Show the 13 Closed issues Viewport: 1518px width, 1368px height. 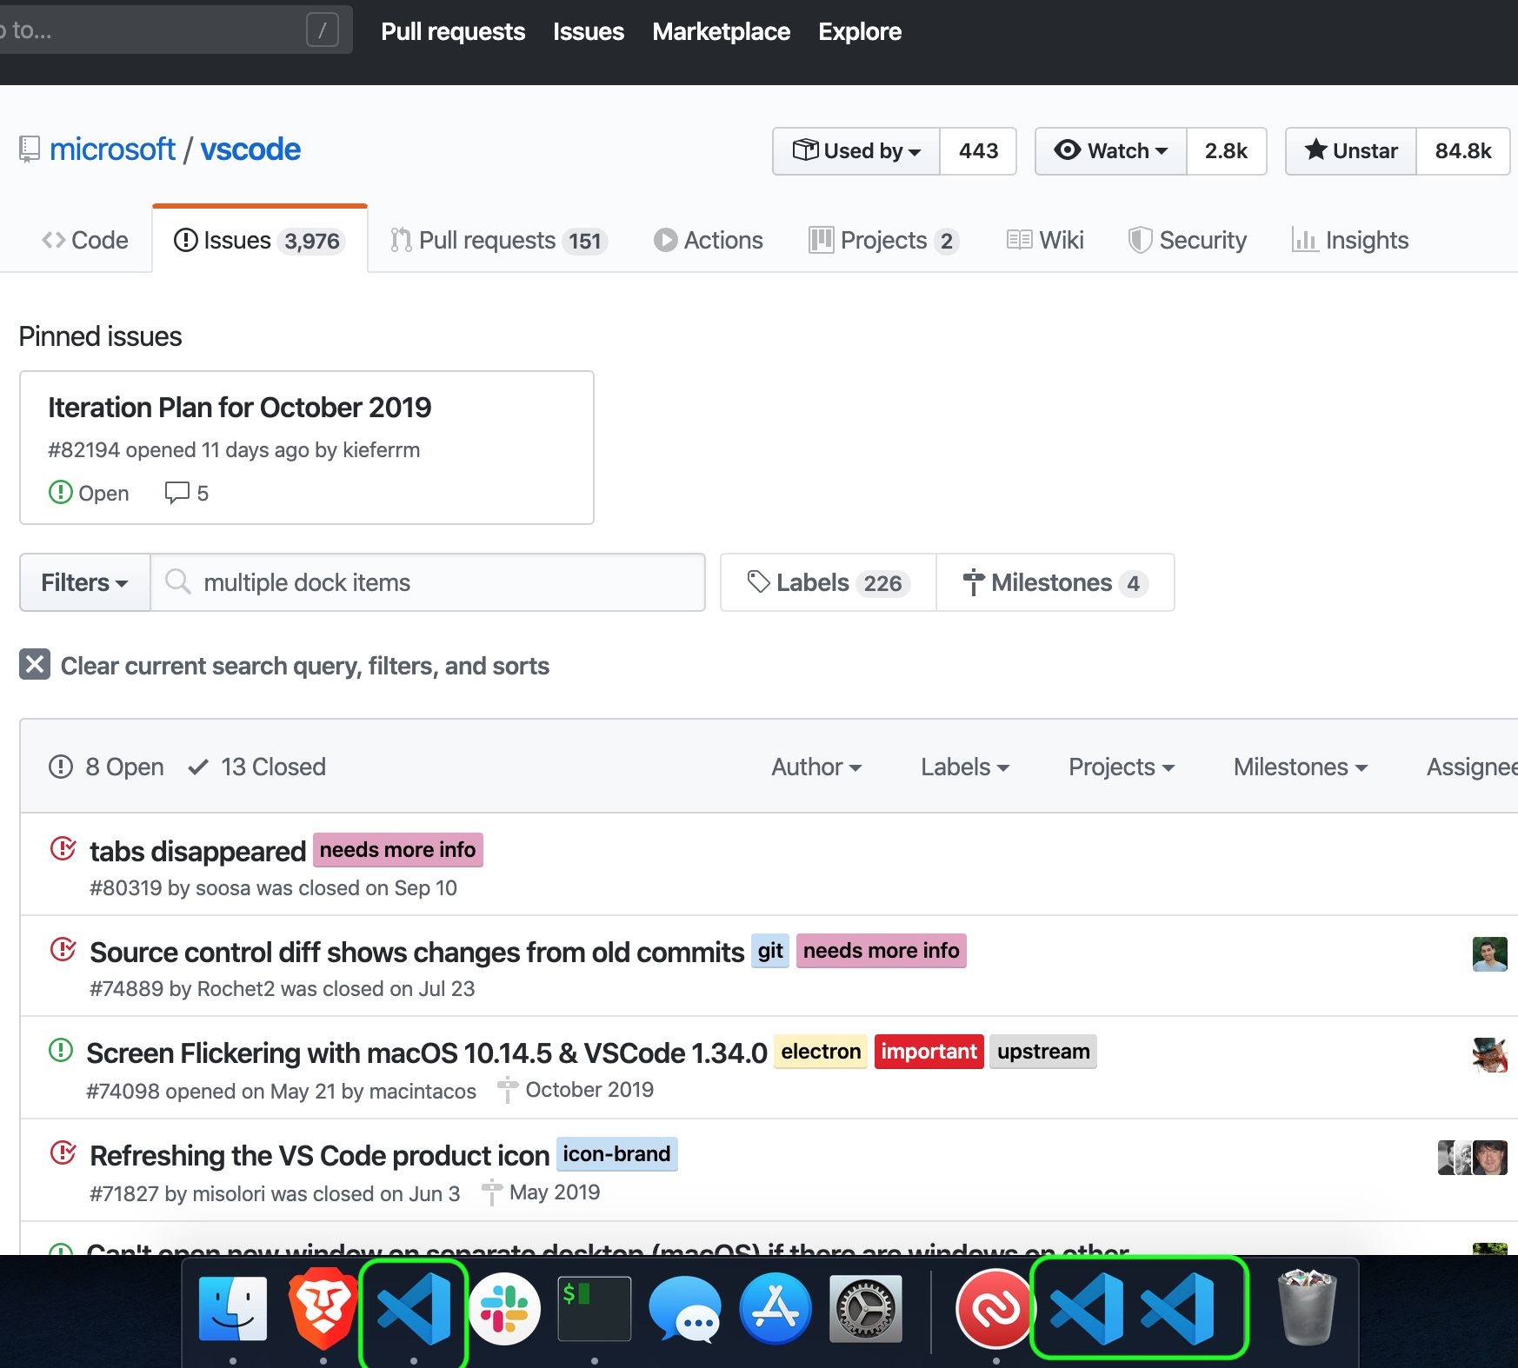[x=257, y=767]
